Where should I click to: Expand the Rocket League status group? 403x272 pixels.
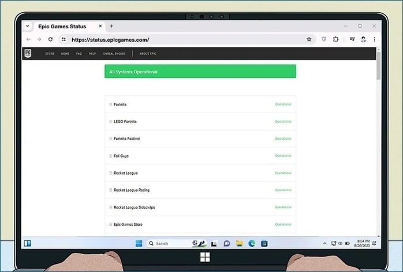click(x=110, y=173)
